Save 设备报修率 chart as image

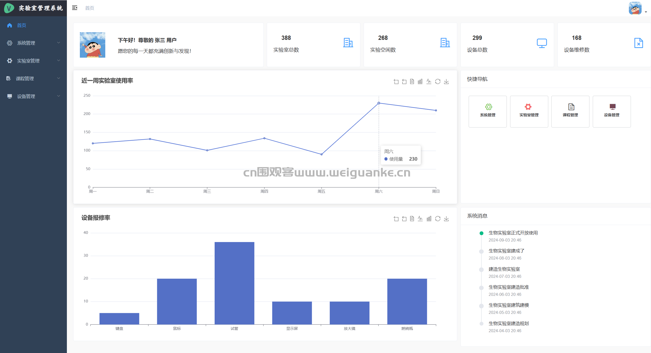(446, 219)
